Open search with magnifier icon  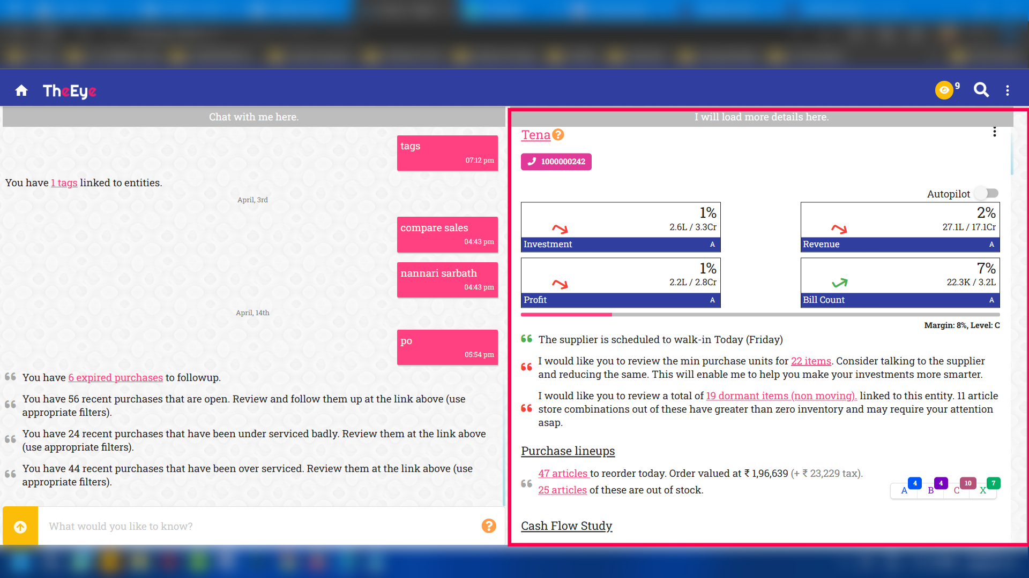click(x=981, y=90)
